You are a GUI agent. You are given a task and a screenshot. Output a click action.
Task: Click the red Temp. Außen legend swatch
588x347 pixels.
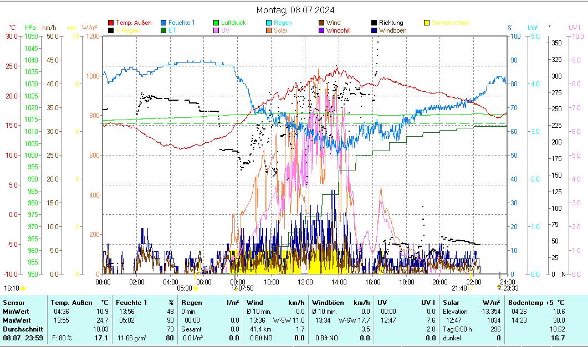pos(111,23)
